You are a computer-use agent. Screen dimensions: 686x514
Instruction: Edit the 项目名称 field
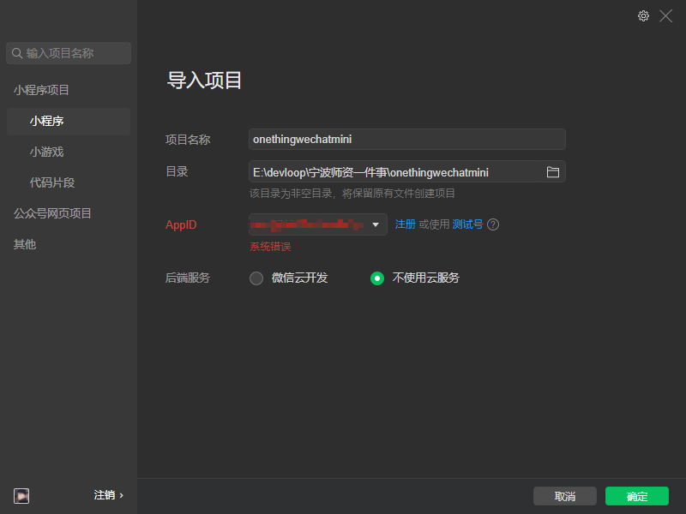click(406, 140)
